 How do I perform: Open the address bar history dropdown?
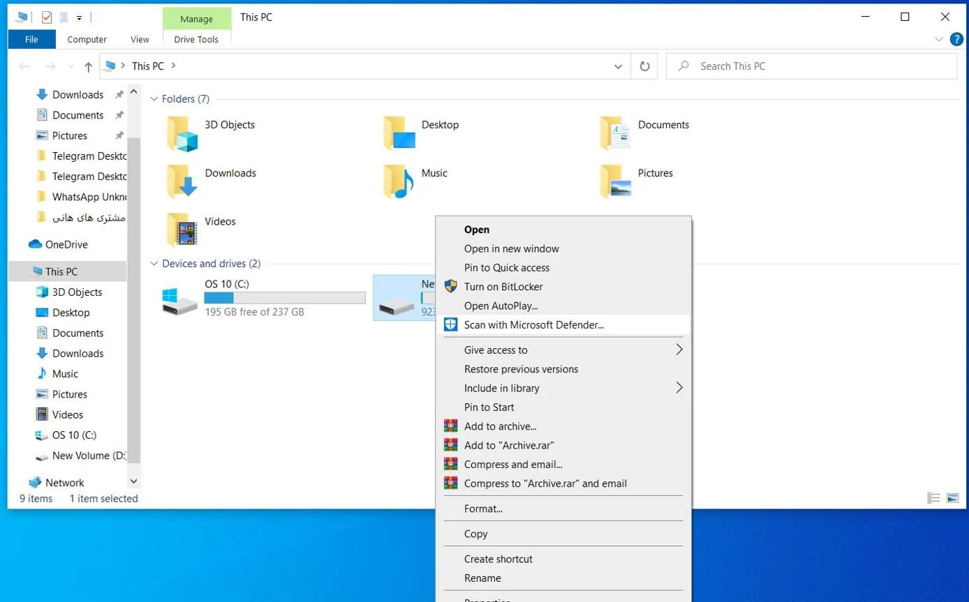618,66
